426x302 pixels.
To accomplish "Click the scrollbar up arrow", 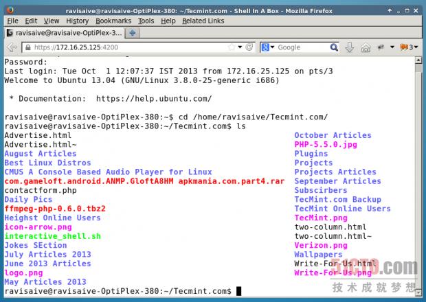I will (418, 60).
